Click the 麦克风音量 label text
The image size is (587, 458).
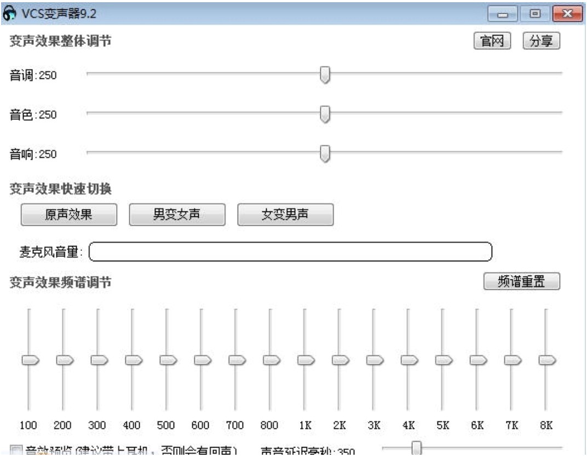point(50,252)
